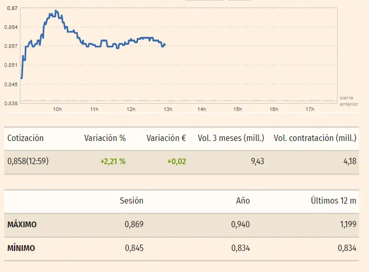369x272 pixels.
Task: Click the latest chart point near 13h
Action: (165, 45)
